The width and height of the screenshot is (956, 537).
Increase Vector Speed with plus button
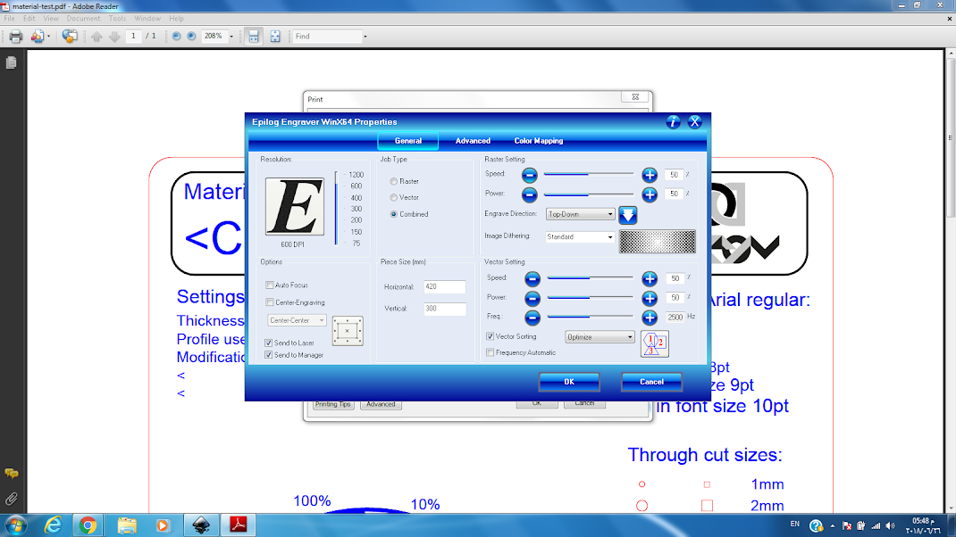(650, 279)
